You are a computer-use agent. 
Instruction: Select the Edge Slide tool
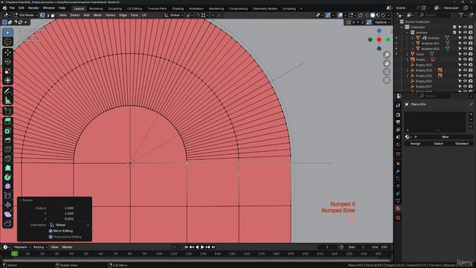pos(7,196)
